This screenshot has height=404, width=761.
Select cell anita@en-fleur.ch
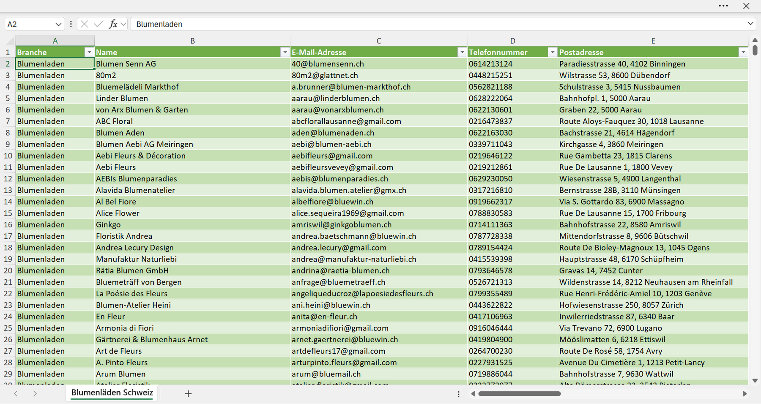point(379,316)
